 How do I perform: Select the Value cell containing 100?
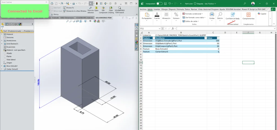pyautogui.click(x=213, y=41)
